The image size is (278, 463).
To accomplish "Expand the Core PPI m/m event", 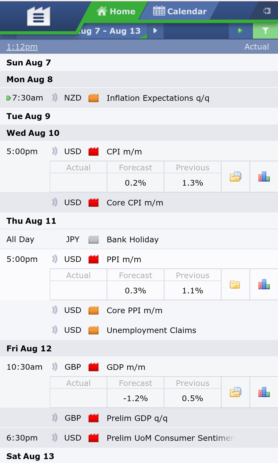I will [x=134, y=310].
